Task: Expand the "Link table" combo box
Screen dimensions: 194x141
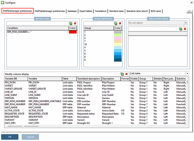Action: (x=187, y=73)
